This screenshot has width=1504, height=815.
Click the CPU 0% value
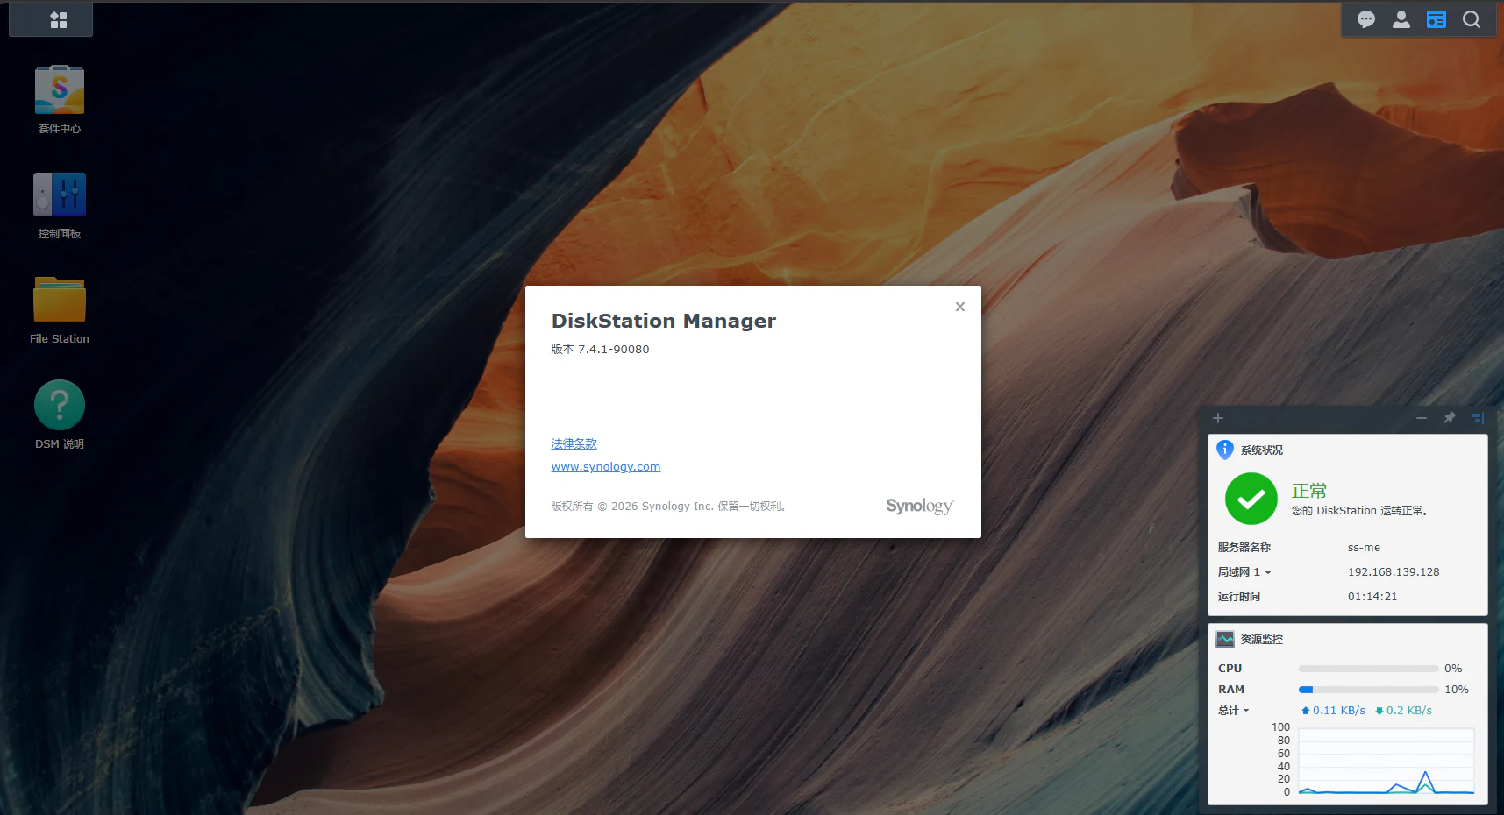[x=1453, y=669]
